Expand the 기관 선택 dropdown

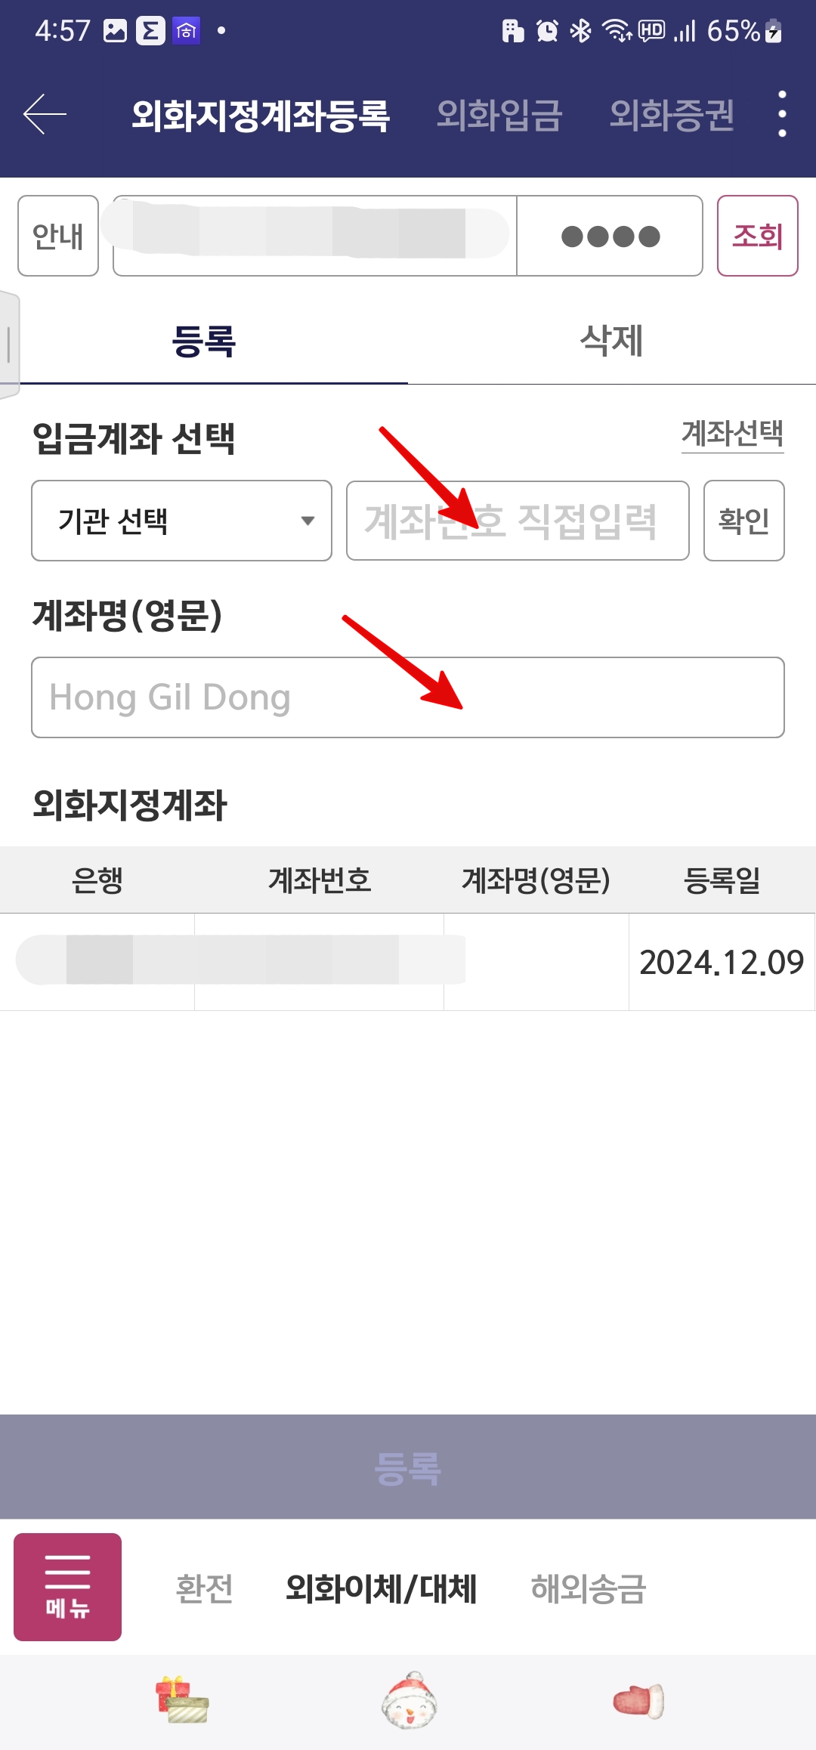coord(181,521)
